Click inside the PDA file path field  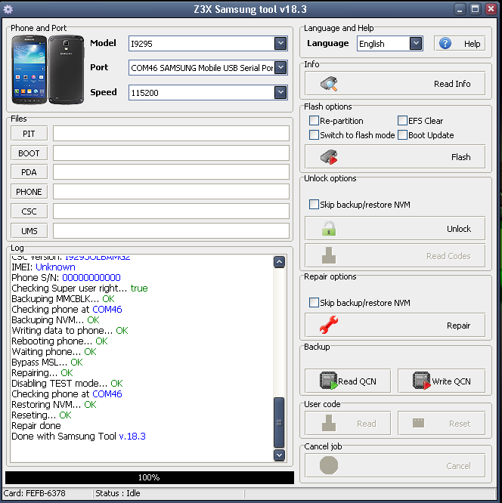171,172
